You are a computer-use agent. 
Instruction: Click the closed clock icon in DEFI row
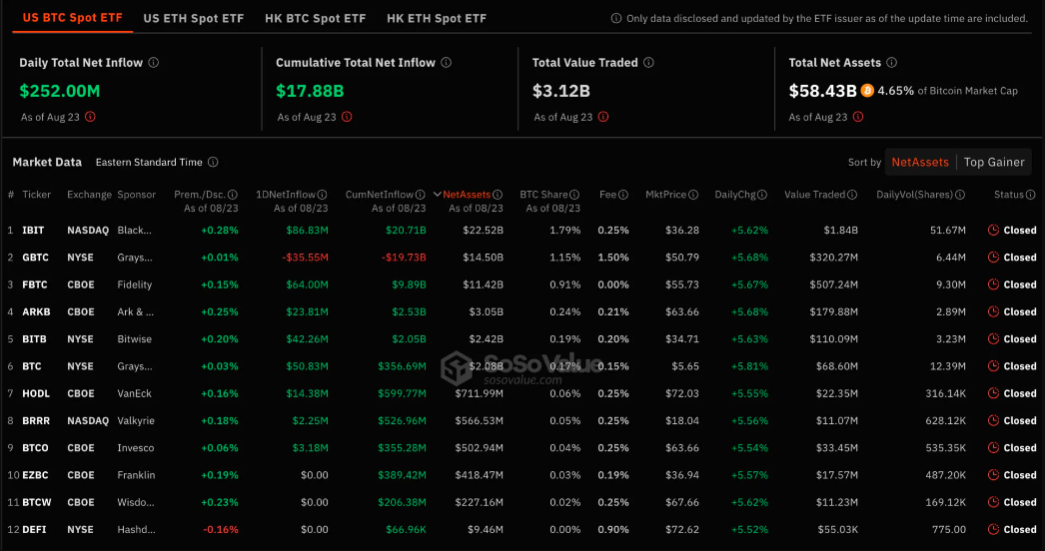click(x=993, y=529)
